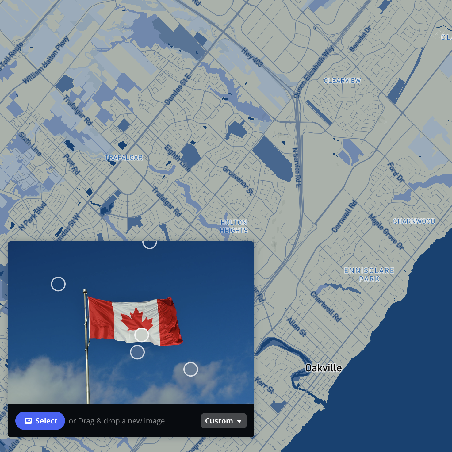
Task: Click the Oakville label on the map
Action: click(324, 368)
